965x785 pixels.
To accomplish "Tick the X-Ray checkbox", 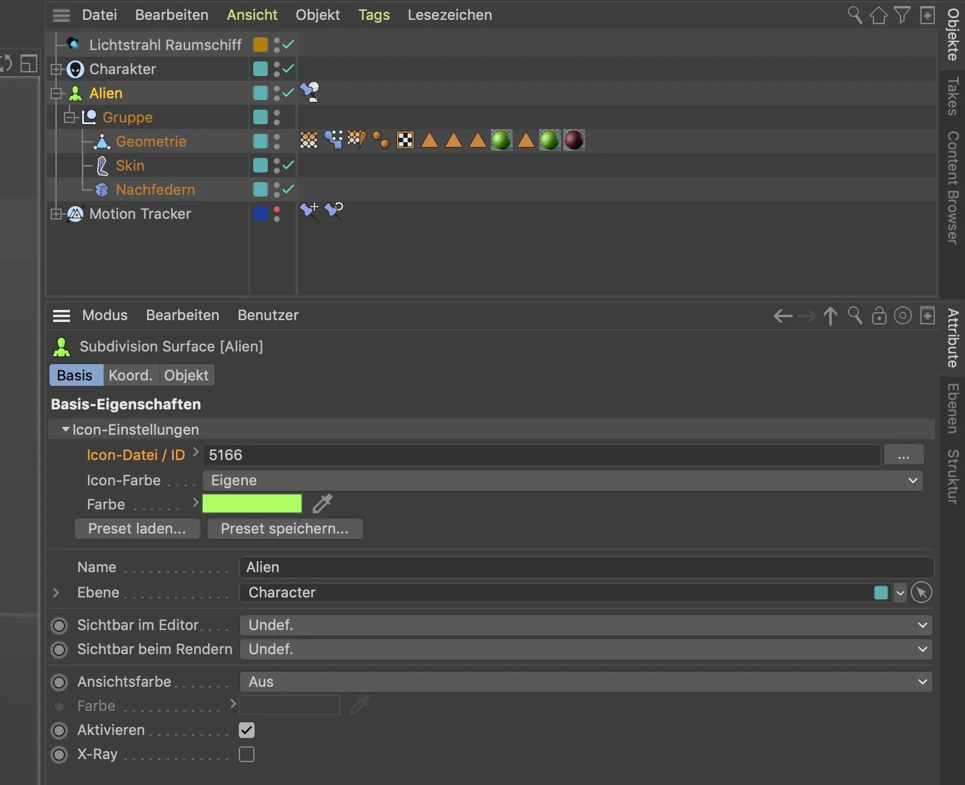I will [247, 754].
